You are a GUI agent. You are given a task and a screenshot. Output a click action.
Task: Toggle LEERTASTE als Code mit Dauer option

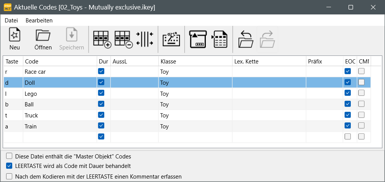coord(9,166)
